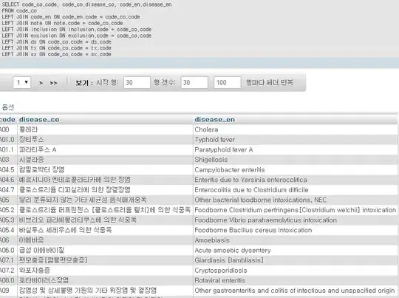Click the 보기 show button
Image resolution: width=399 pixels, height=298 pixels.
pyautogui.click(x=82, y=83)
